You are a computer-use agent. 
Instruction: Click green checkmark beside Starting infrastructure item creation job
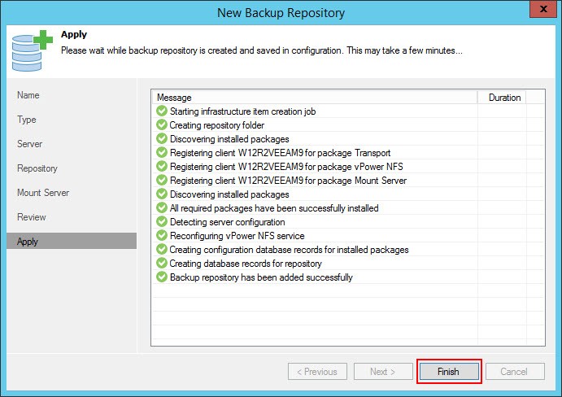162,111
